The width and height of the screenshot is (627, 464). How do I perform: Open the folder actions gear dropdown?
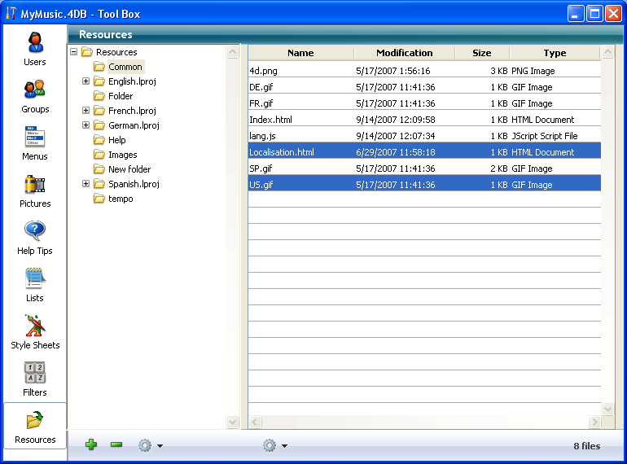(150, 445)
